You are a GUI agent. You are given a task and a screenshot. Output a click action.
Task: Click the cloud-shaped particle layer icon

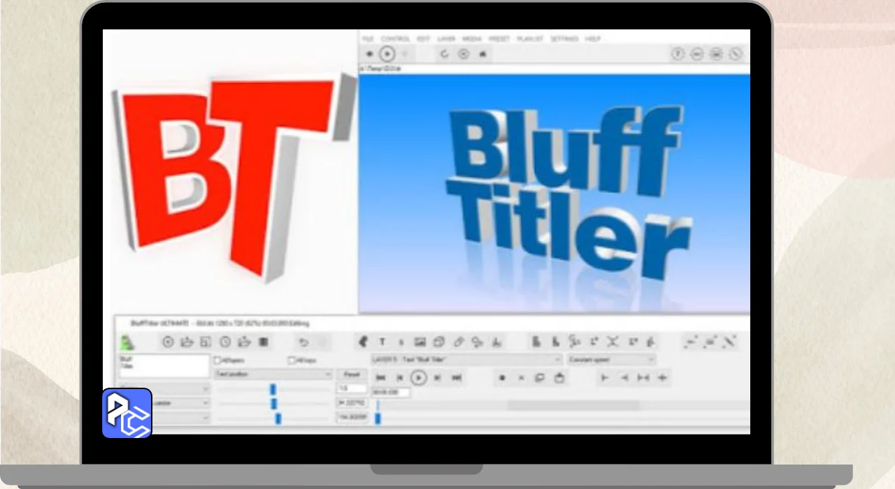click(478, 342)
